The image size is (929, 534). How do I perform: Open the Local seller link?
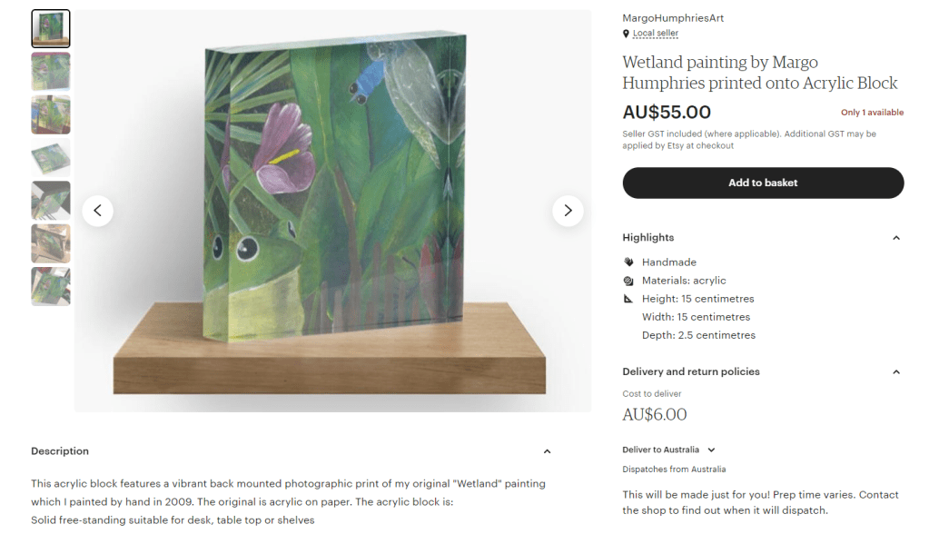coord(656,34)
